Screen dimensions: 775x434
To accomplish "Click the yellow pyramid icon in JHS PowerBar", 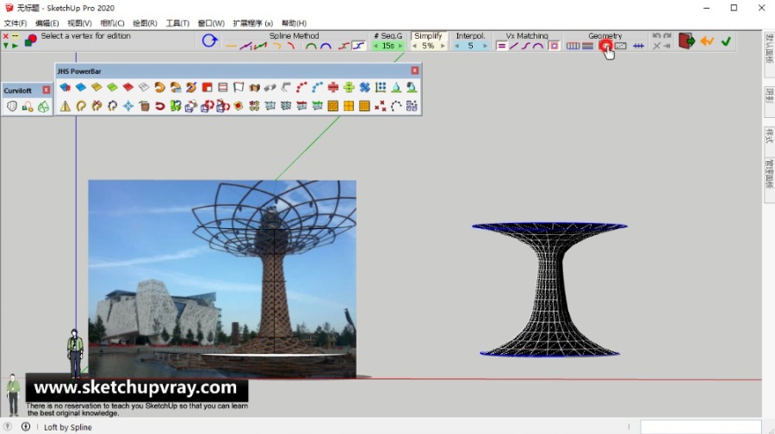I will [x=65, y=106].
